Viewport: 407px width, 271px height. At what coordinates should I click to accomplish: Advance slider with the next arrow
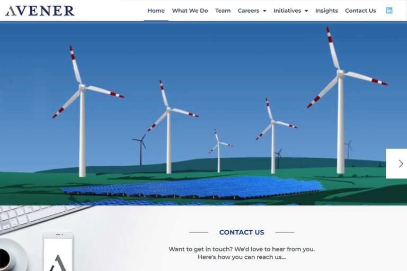coord(400,164)
